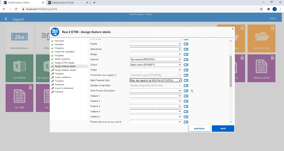Click the mapping icon beside Feature 5
284x151 pixels.
[x=186, y=117]
